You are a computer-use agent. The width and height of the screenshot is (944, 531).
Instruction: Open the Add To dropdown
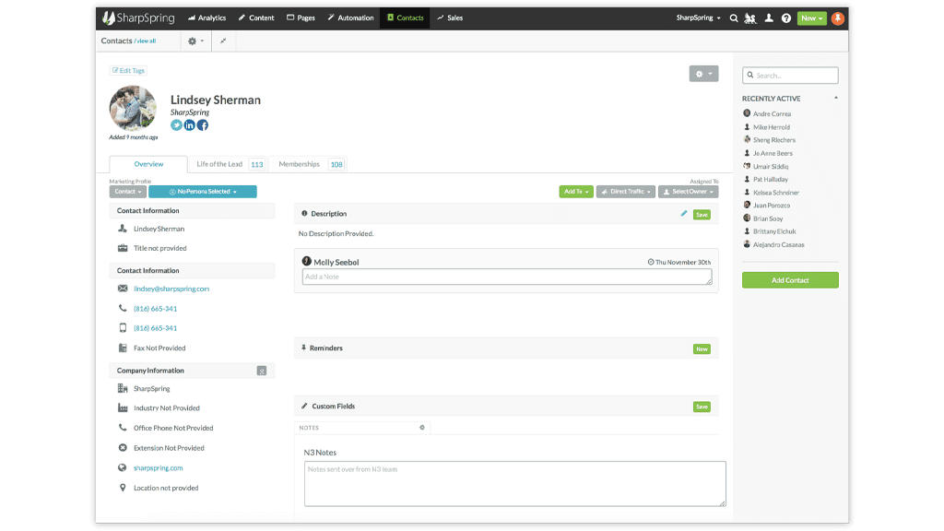(576, 192)
